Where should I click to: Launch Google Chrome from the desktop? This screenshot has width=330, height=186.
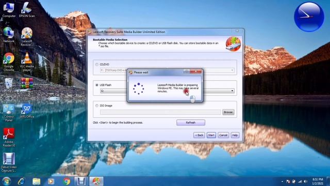[x=9, y=61]
